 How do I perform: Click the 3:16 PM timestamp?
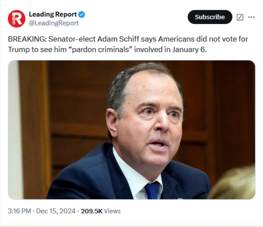[x=19, y=211]
